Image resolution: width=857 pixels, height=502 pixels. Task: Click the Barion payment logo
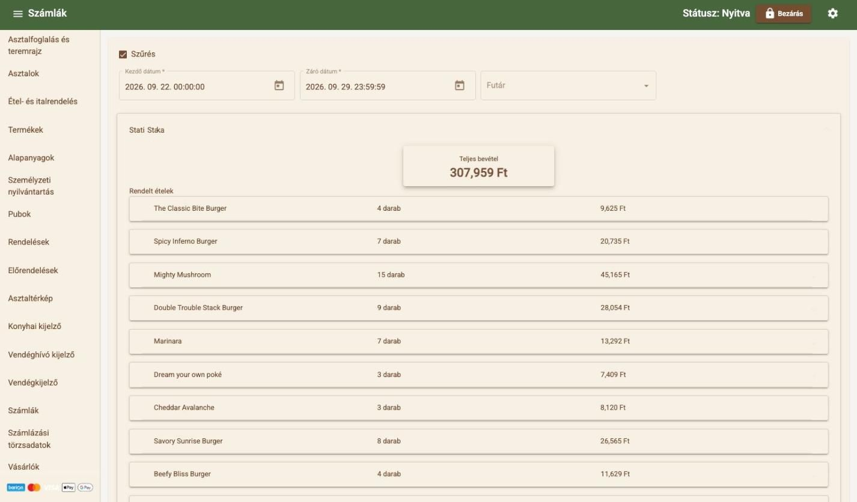[16, 488]
